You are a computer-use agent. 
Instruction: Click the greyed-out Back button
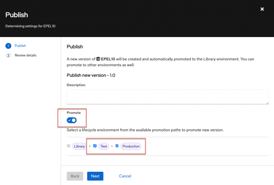tap(75, 176)
